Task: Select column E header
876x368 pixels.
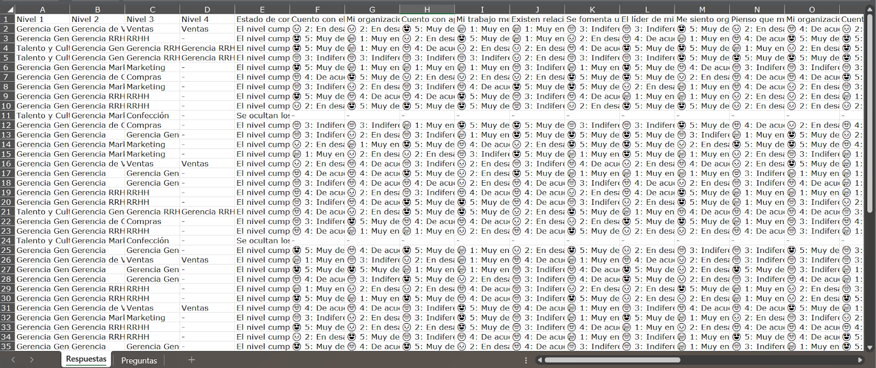Action: click(262, 9)
